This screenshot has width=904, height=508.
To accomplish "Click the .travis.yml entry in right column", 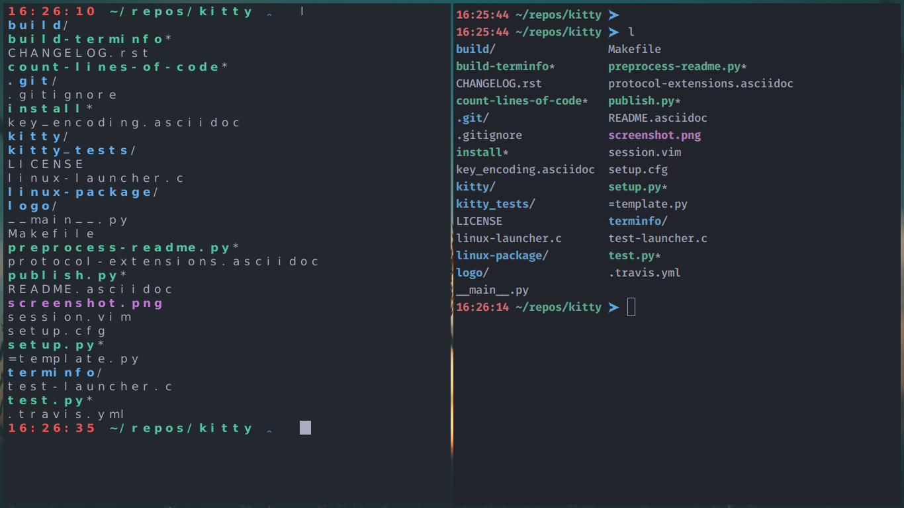I will (643, 273).
